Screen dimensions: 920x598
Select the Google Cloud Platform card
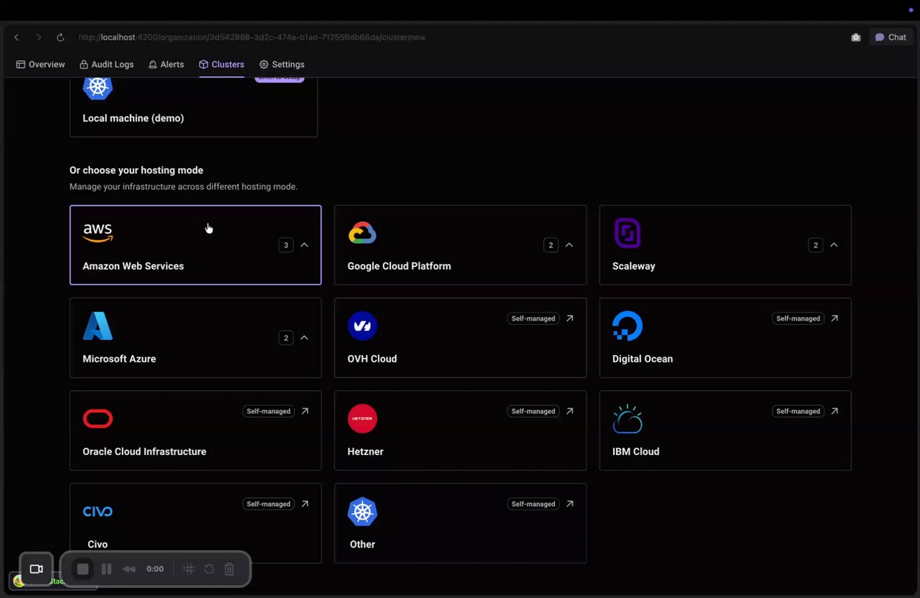(460, 245)
